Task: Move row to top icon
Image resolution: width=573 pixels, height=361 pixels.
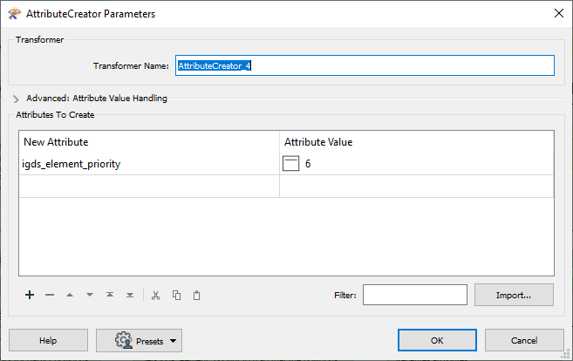Action: click(110, 295)
